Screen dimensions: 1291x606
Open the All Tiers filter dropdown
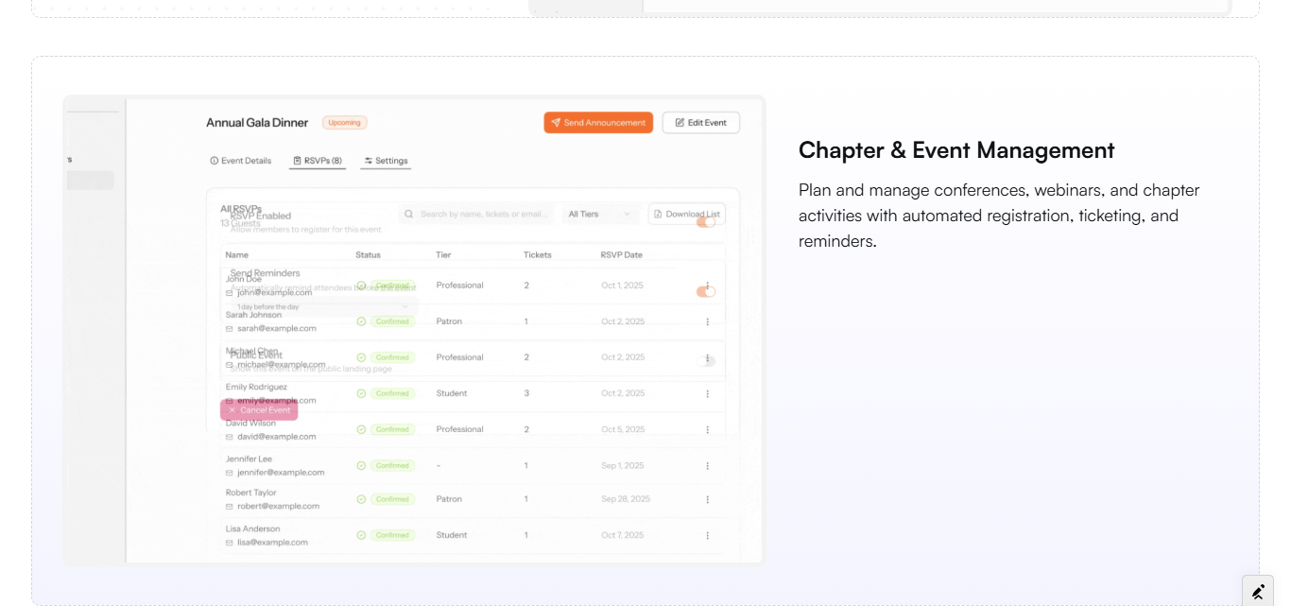pyautogui.click(x=600, y=214)
